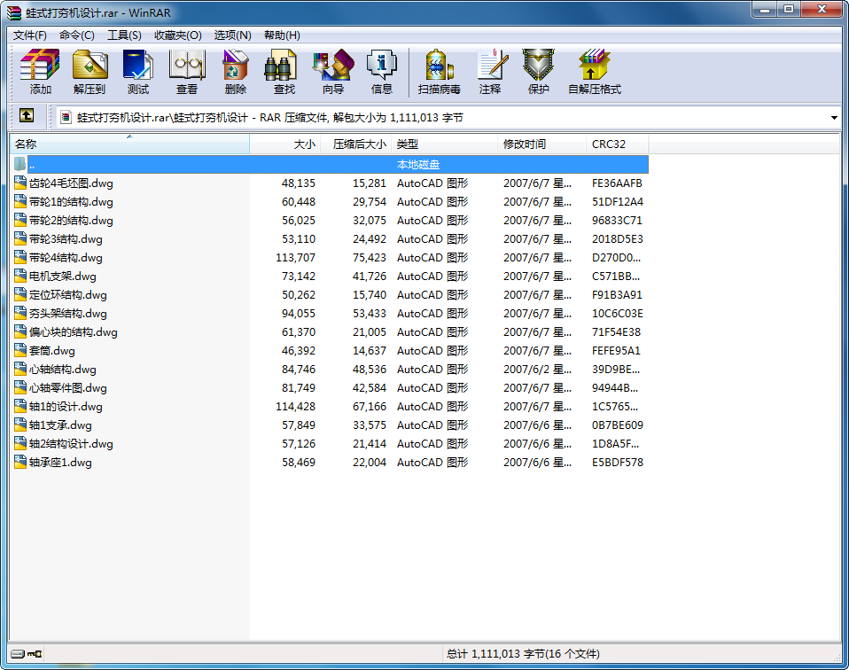Click the Virus Scan (扫描病毒) icon
Viewport: 849px width, 670px height.
point(439,72)
